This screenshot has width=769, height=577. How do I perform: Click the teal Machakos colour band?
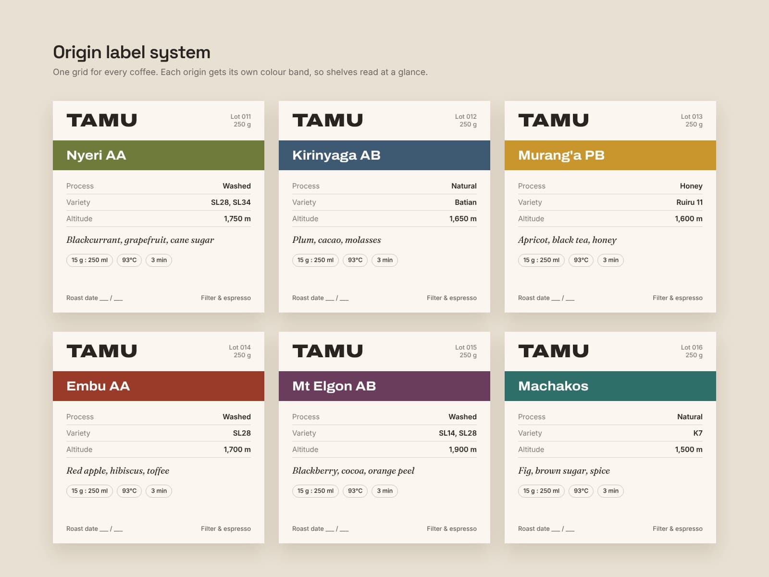[x=610, y=386]
